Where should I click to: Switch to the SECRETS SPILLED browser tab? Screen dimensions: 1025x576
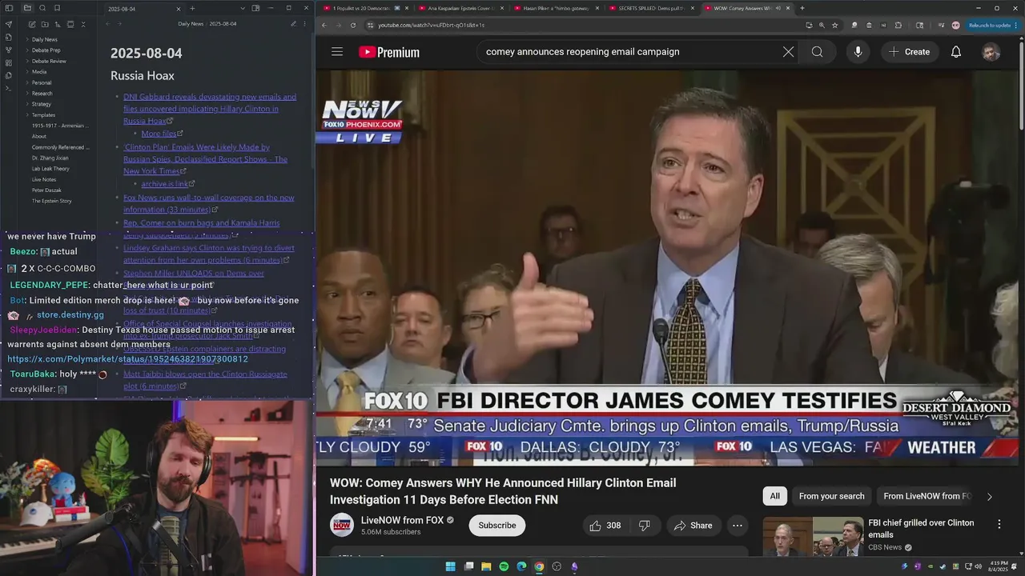tap(651, 8)
